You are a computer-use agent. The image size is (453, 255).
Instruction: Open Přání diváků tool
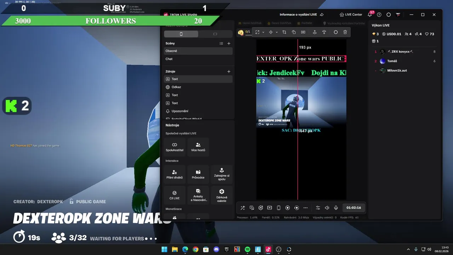[x=174, y=174]
